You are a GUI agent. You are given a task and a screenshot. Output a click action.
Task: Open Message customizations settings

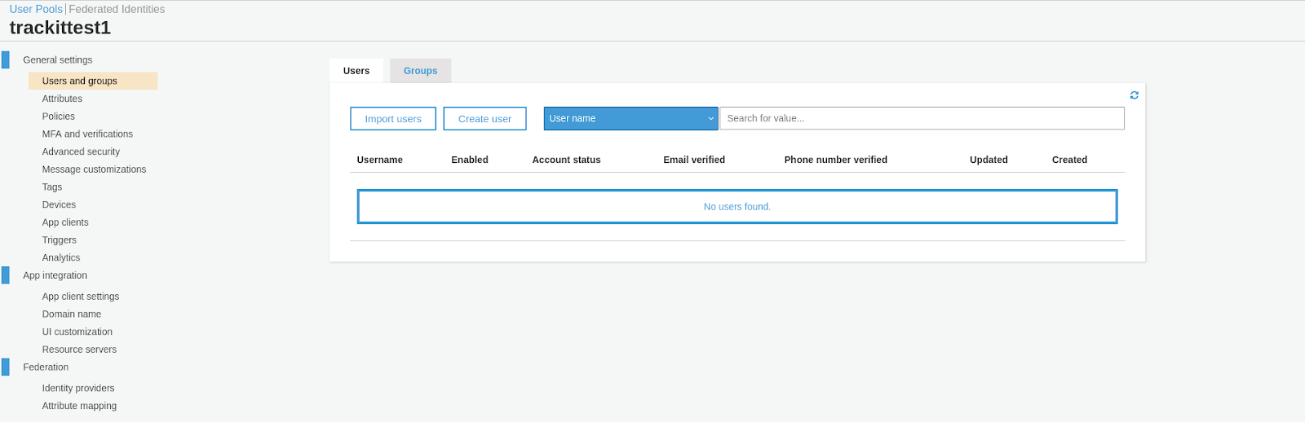(x=94, y=169)
